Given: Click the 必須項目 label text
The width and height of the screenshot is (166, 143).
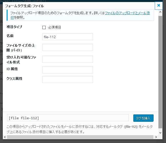Looking at the screenshot, I should pyautogui.click(x=54, y=27).
